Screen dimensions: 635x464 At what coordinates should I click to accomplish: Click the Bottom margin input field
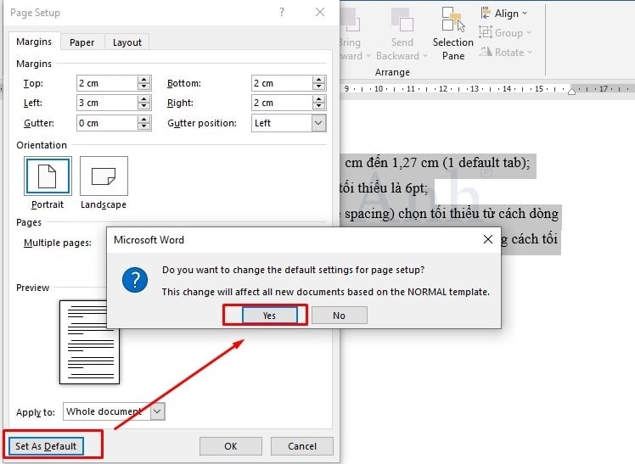282,83
